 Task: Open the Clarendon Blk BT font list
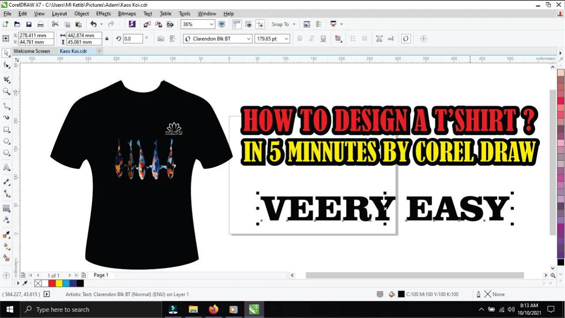pyautogui.click(x=249, y=39)
